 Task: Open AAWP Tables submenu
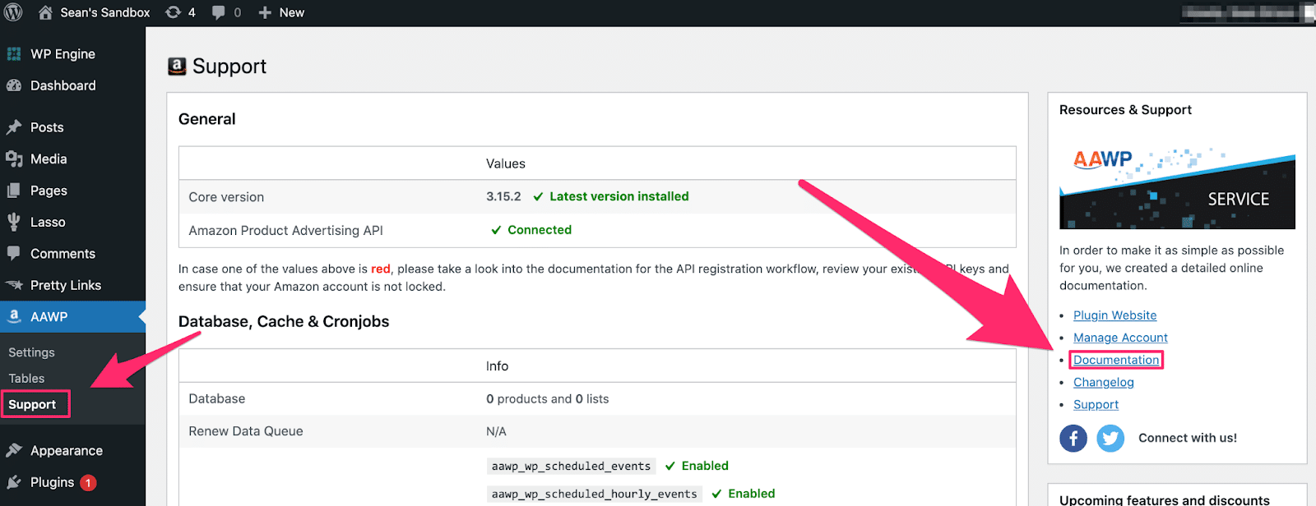click(x=26, y=379)
